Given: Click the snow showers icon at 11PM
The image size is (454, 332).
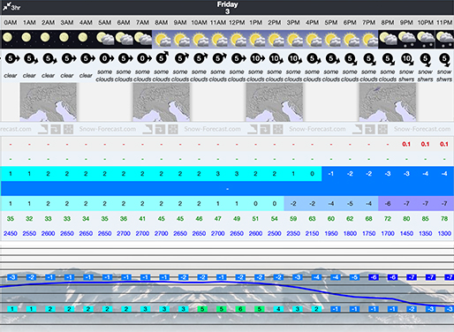Looking at the screenshot, I should coord(444,40).
